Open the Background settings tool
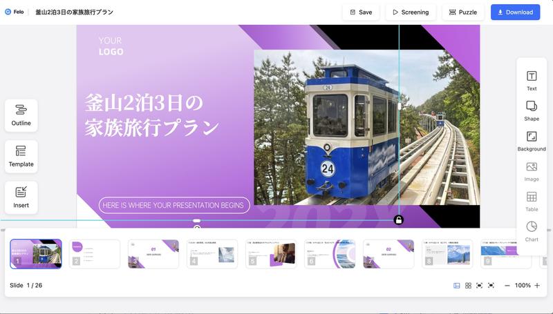The image size is (553, 314). click(531, 140)
